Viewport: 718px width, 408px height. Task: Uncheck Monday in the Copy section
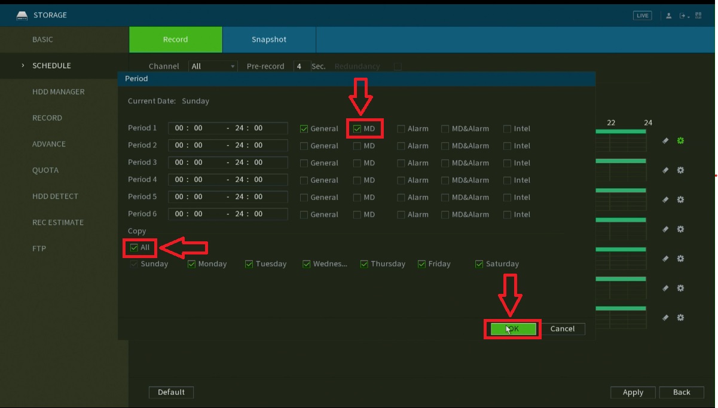[192, 264]
